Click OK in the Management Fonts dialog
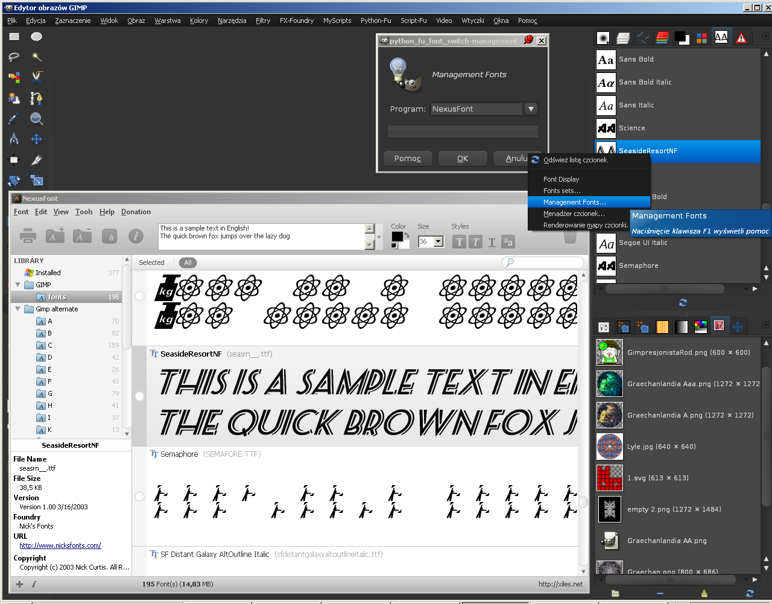The height and width of the screenshot is (604, 772). (x=463, y=159)
